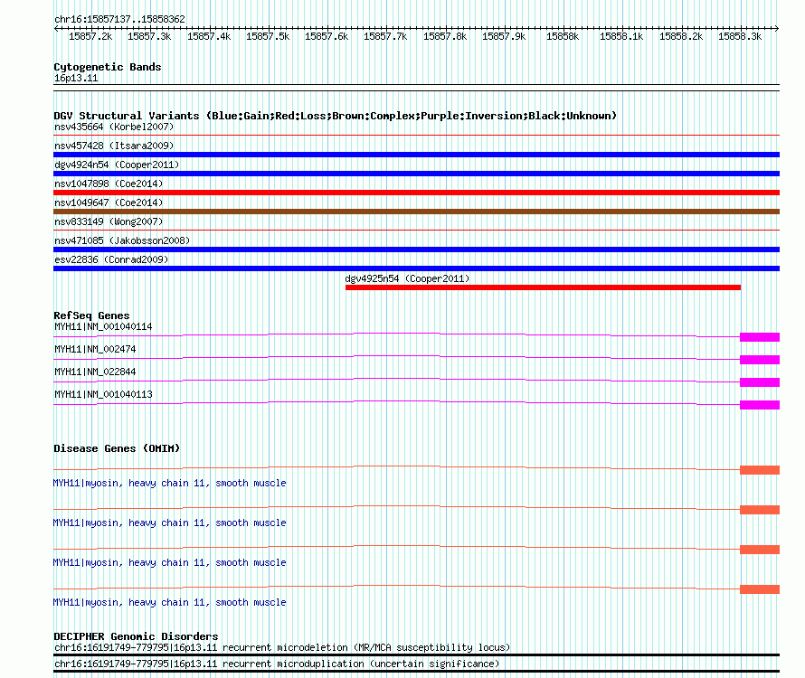
Task: Select the nsv1049647 (Coe2014) brown complex bar
Action: 416,212
